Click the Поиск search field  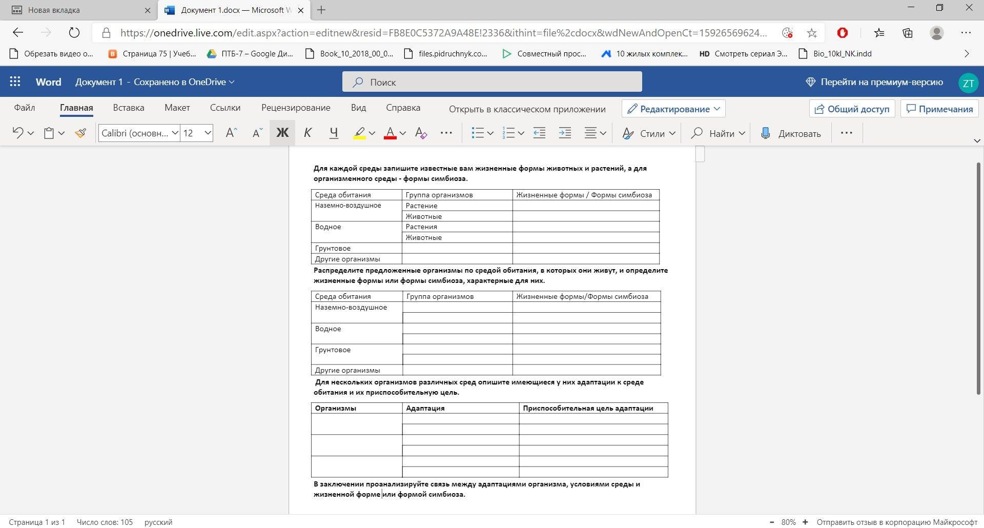click(x=492, y=82)
